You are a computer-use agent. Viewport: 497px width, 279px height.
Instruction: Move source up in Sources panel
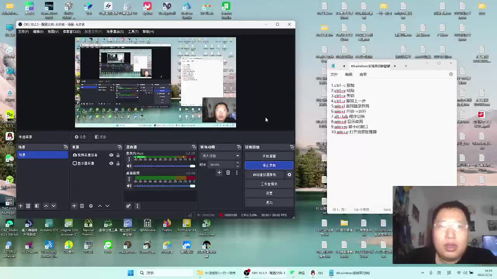[x=100, y=206]
